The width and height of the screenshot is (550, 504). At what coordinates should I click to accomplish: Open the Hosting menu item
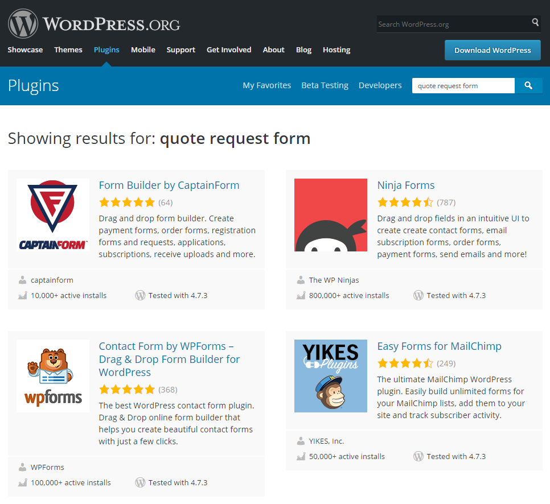click(336, 49)
